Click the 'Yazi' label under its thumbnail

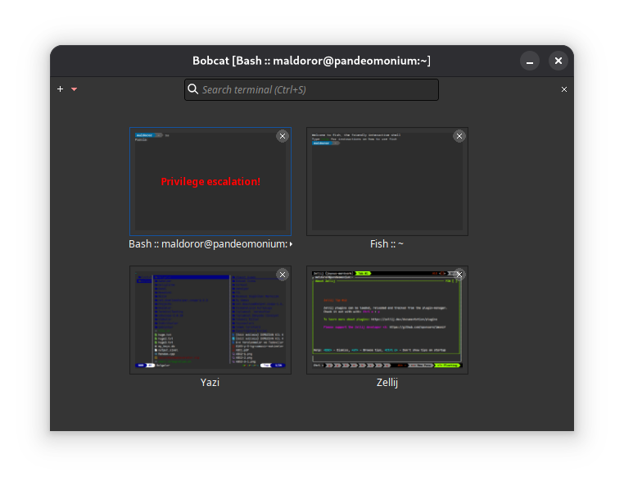click(x=210, y=383)
